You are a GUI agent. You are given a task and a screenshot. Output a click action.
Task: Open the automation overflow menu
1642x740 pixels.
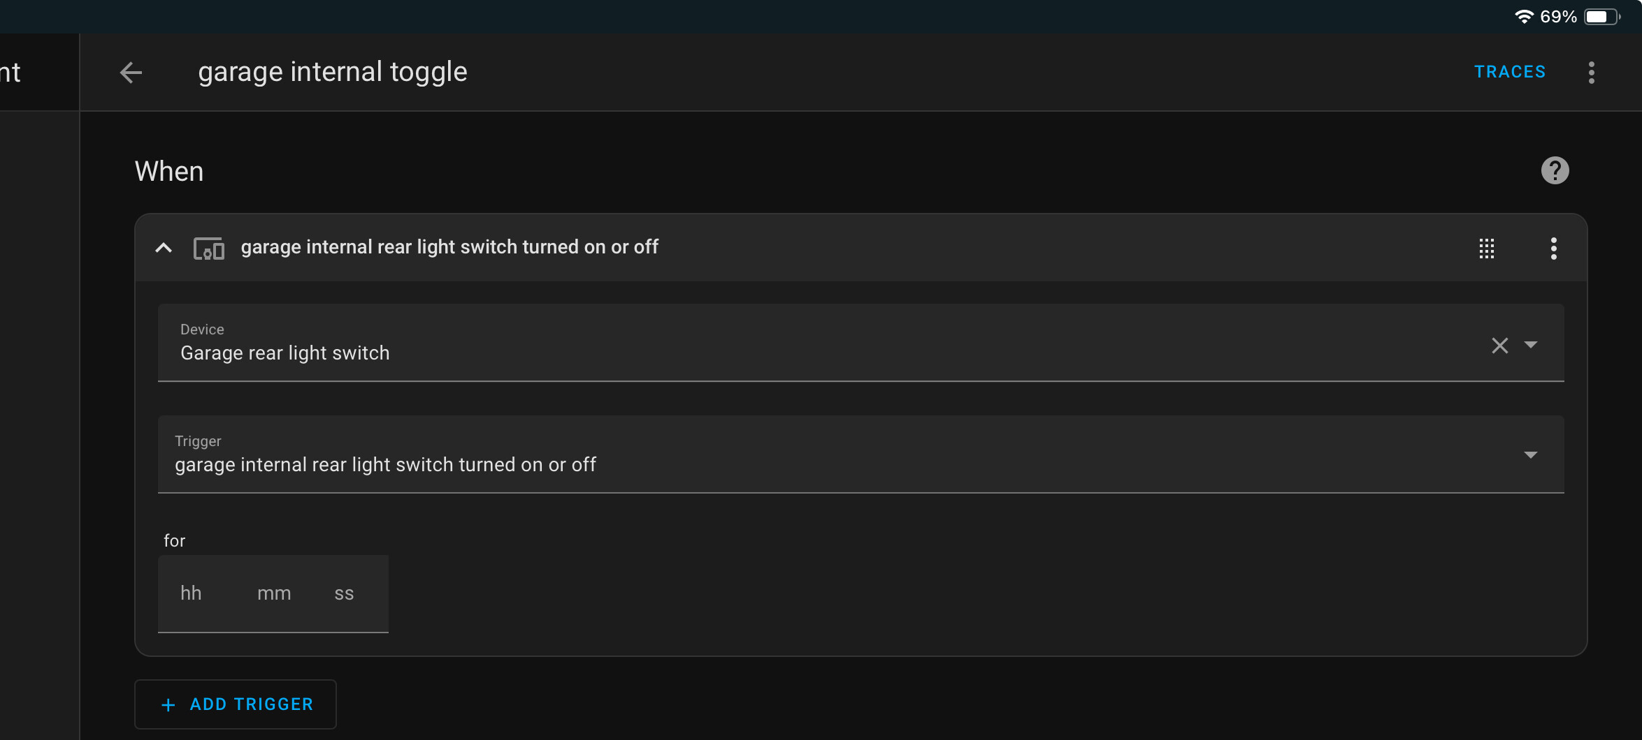point(1591,73)
